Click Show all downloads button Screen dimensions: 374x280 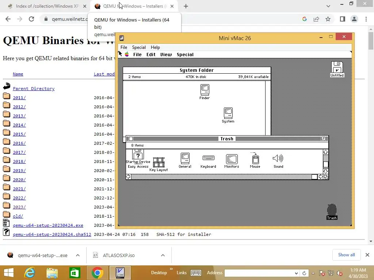coord(346,255)
